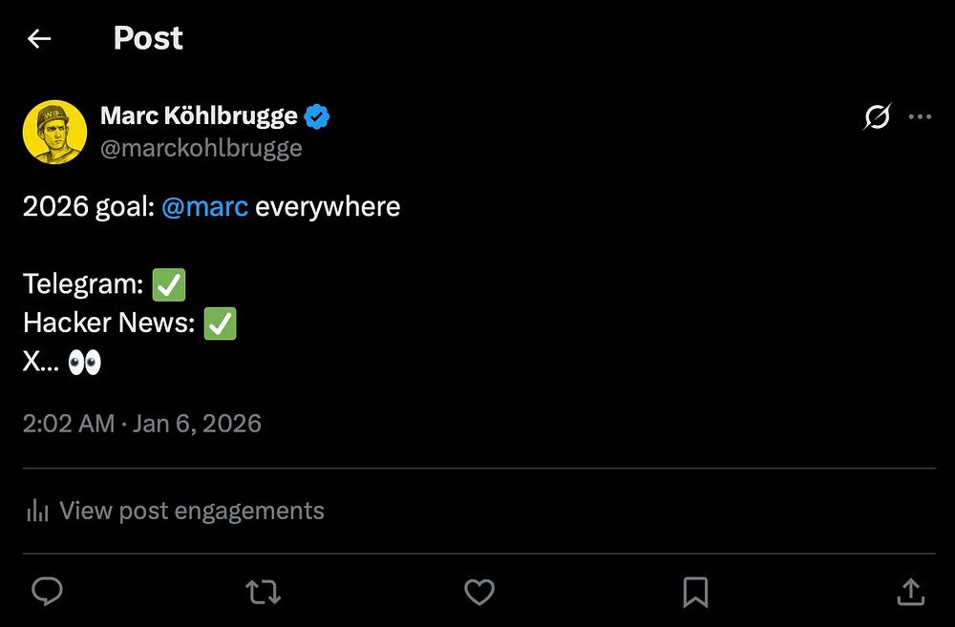Visit the @marckohlbrugge handle
This screenshot has height=627, width=955.
click(x=201, y=148)
